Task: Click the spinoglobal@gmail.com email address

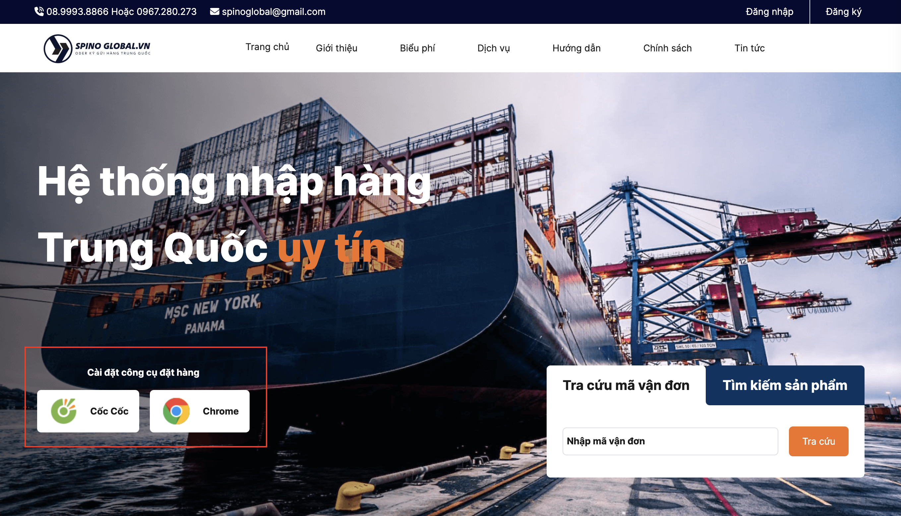Action: click(x=273, y=12)
